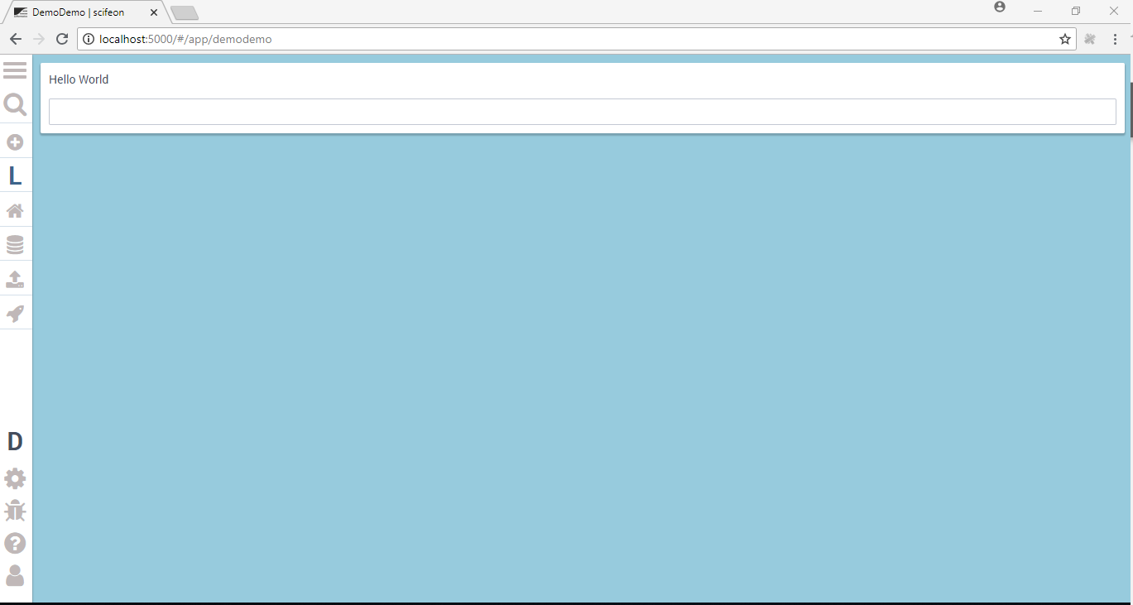Click the plus circle add icon
The image size is (1133, 605).
click(x=15, y=142)
